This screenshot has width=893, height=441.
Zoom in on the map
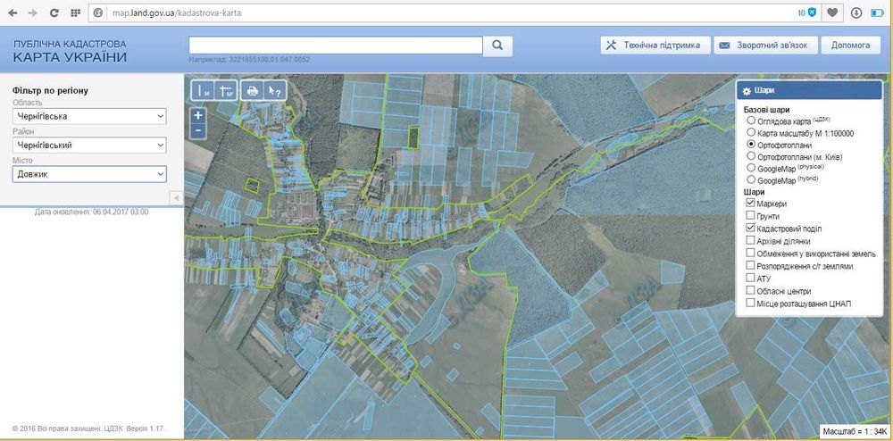(197, 115)
